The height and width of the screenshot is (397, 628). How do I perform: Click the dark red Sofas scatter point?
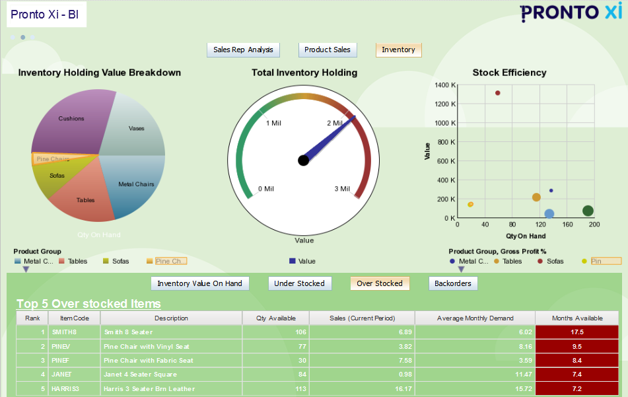pos(497,93)
